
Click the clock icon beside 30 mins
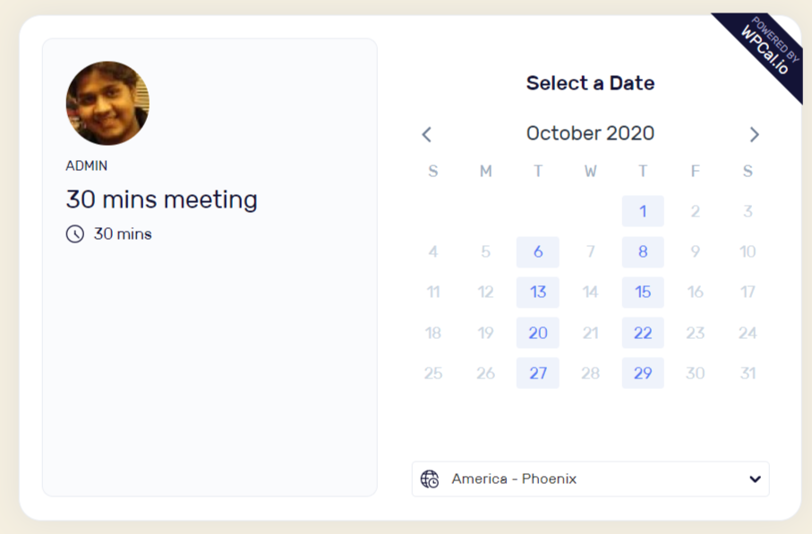click(x=75, y=233)
